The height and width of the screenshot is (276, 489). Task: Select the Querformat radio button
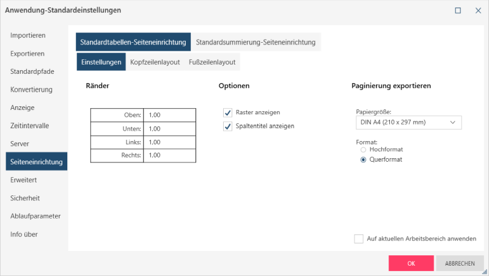(x=363, y=160)
